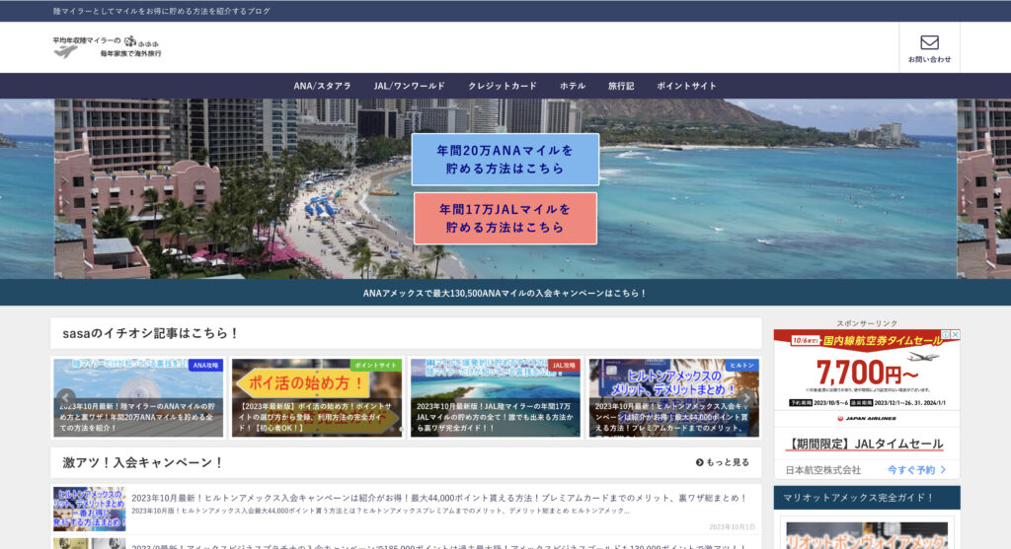This screenshot has width=1011, height=549.
Task: Open the 旅行記 navigation item
Action: coord(621,86)
